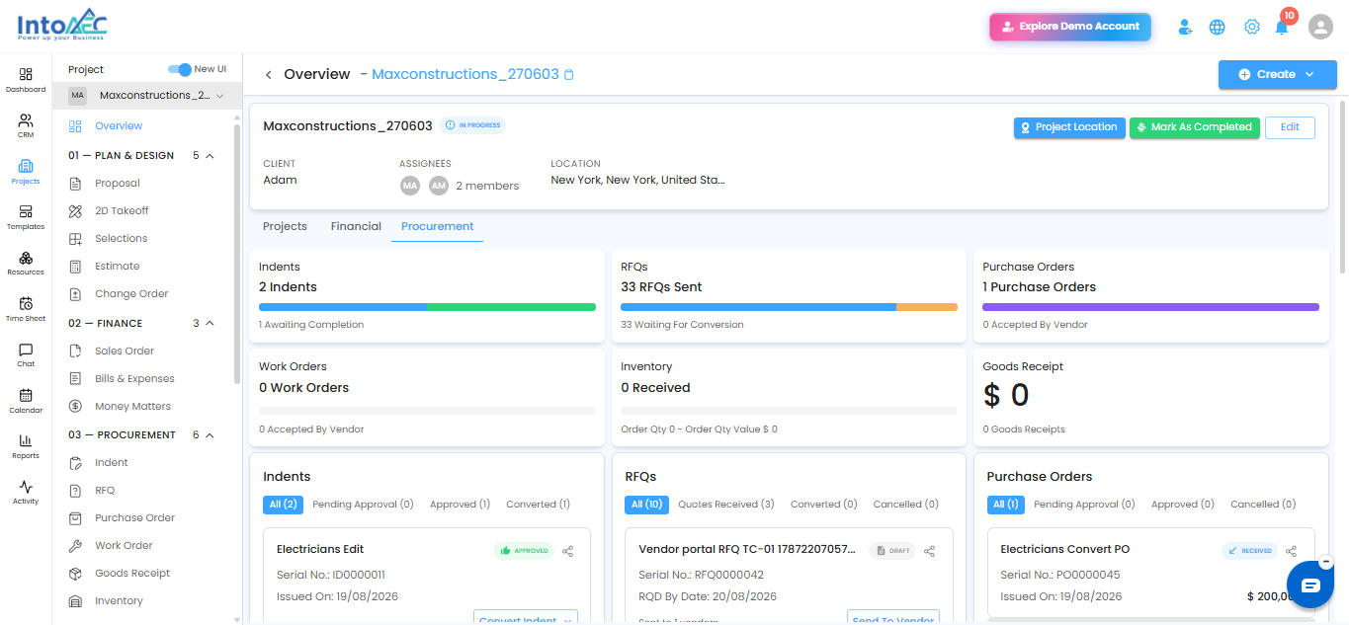Viewport: 1349px width, 625px height.
Task: Filter Purchase Orders by Approved (0)
Action: [x=1182, y=505]
